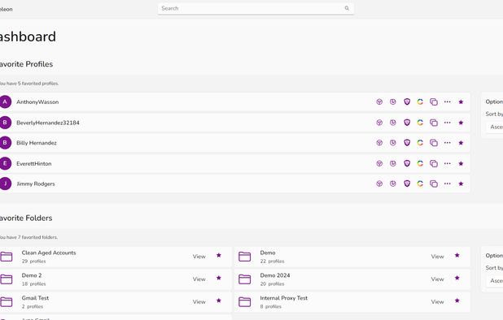Select the Billy Hernandez profile name
This screenshot has width=503, height=320.
pyautogui.click(x=37, y=143)
